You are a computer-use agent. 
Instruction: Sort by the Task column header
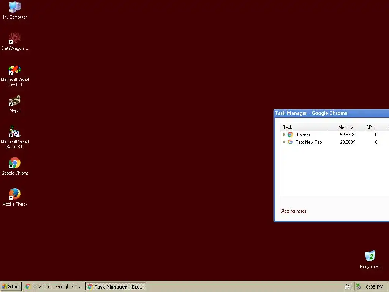pyautogui.click(x=304, y=127)
